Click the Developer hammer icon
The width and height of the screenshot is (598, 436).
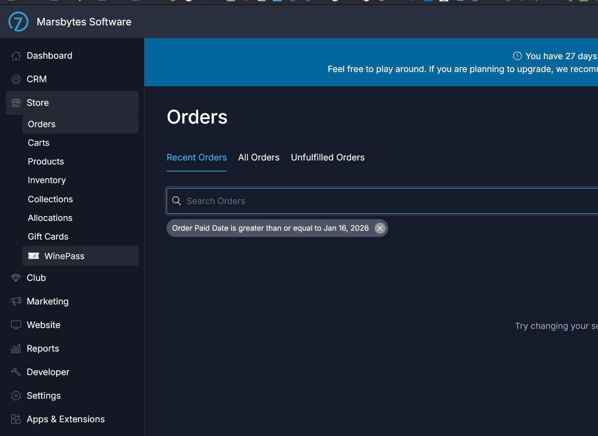point(16,372)
